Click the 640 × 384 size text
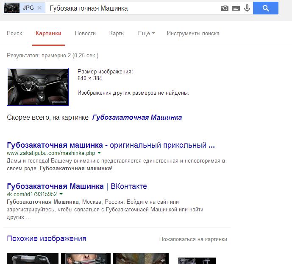Screen dimensions: 292x264 90,78
